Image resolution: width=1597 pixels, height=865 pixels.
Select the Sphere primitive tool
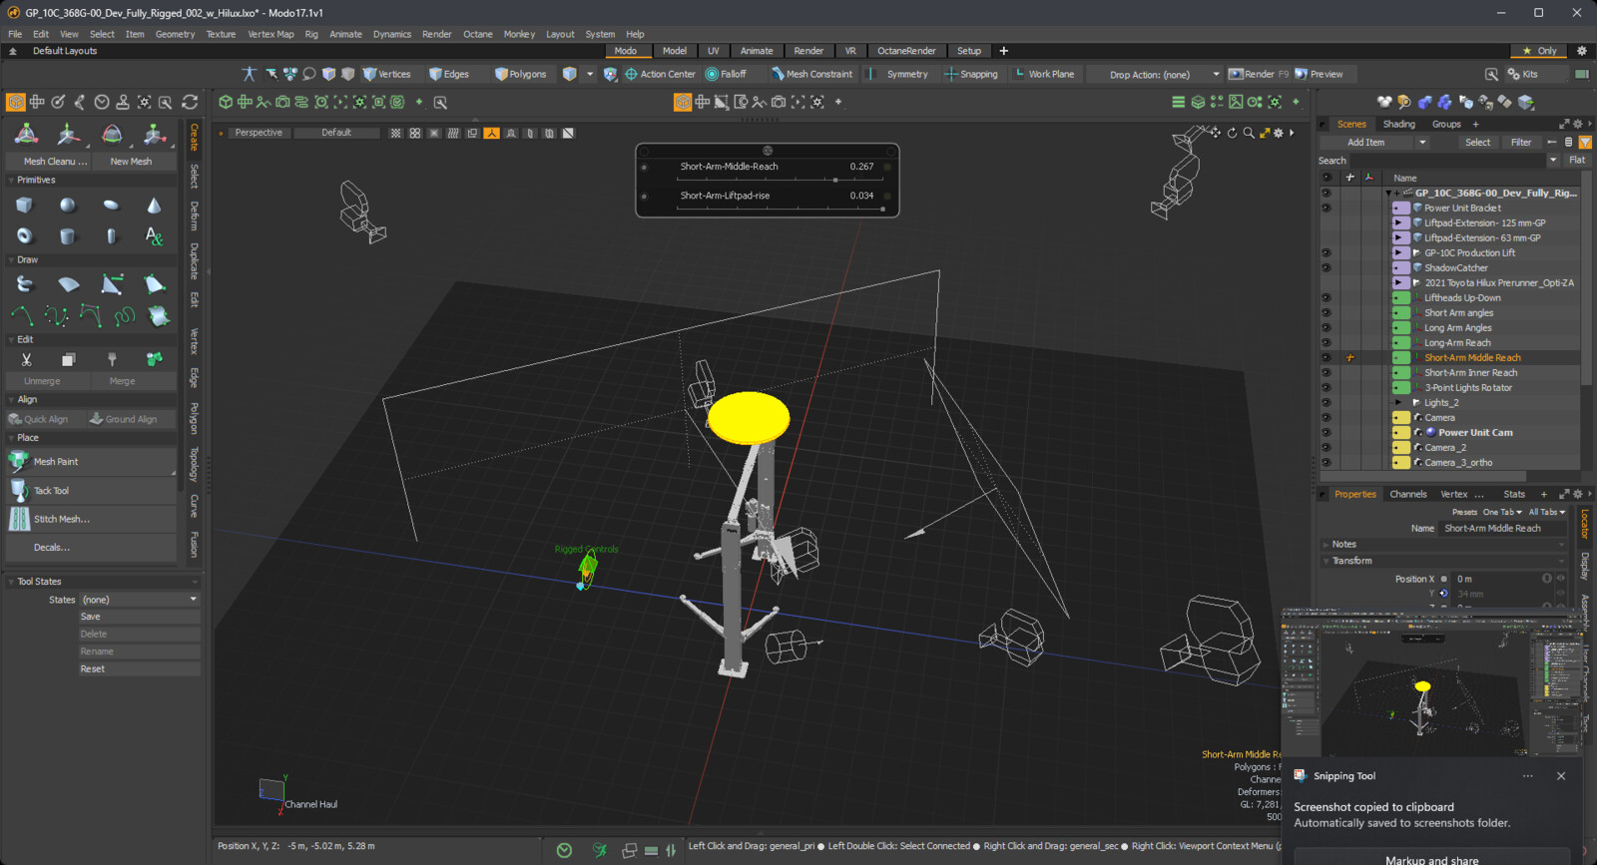(x=67, y=205)
